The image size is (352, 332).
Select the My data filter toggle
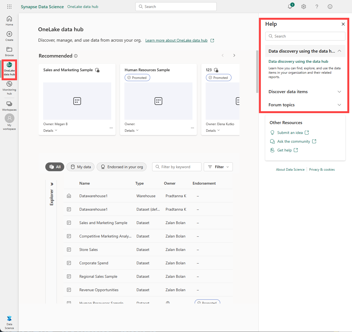pos(80,167)
